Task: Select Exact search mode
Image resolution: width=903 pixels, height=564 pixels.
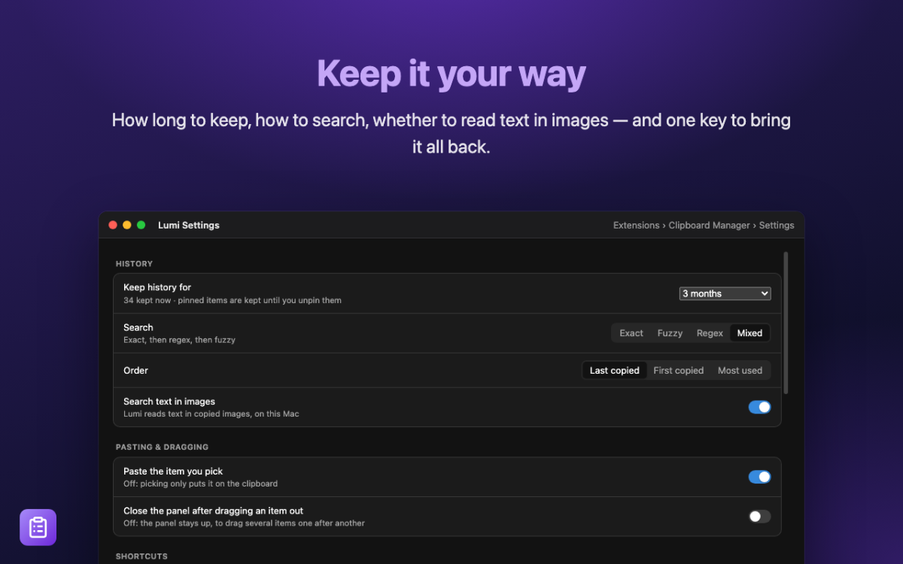Action: [631, 333]
